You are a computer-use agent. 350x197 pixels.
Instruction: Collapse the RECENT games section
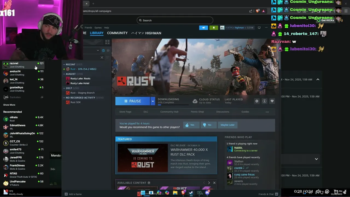[x=64, y=65]
